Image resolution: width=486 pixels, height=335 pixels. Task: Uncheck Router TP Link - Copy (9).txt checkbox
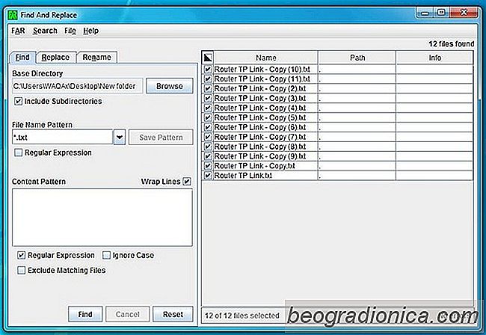208,156
